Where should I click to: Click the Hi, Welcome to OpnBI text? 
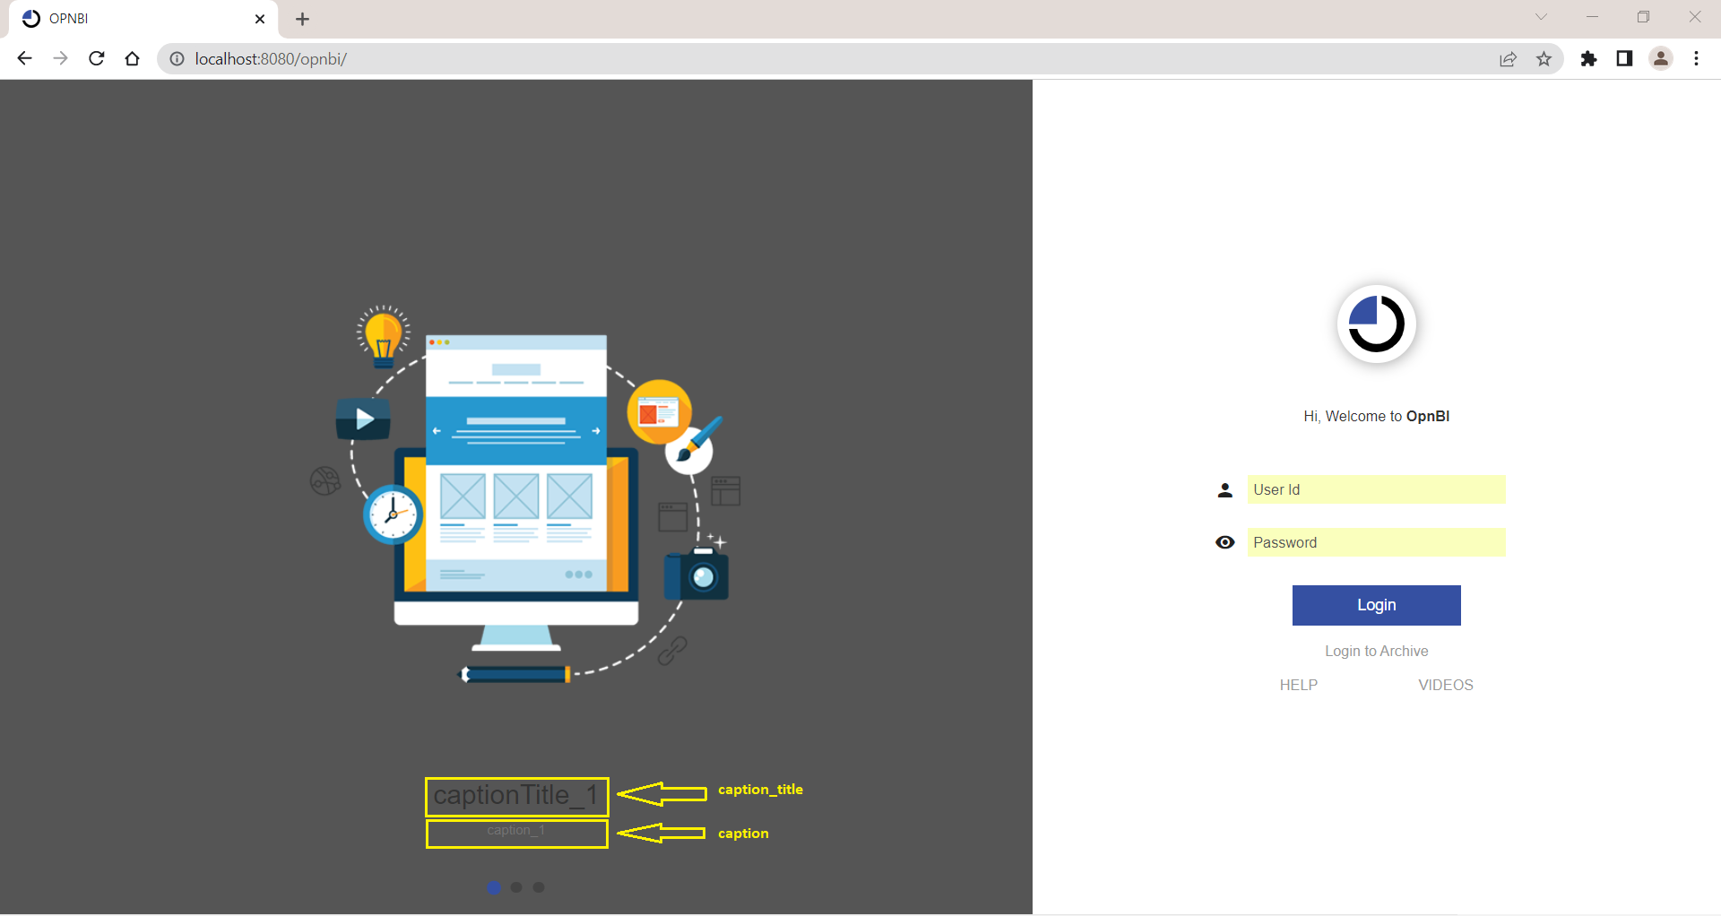(x=1376, y=416)
